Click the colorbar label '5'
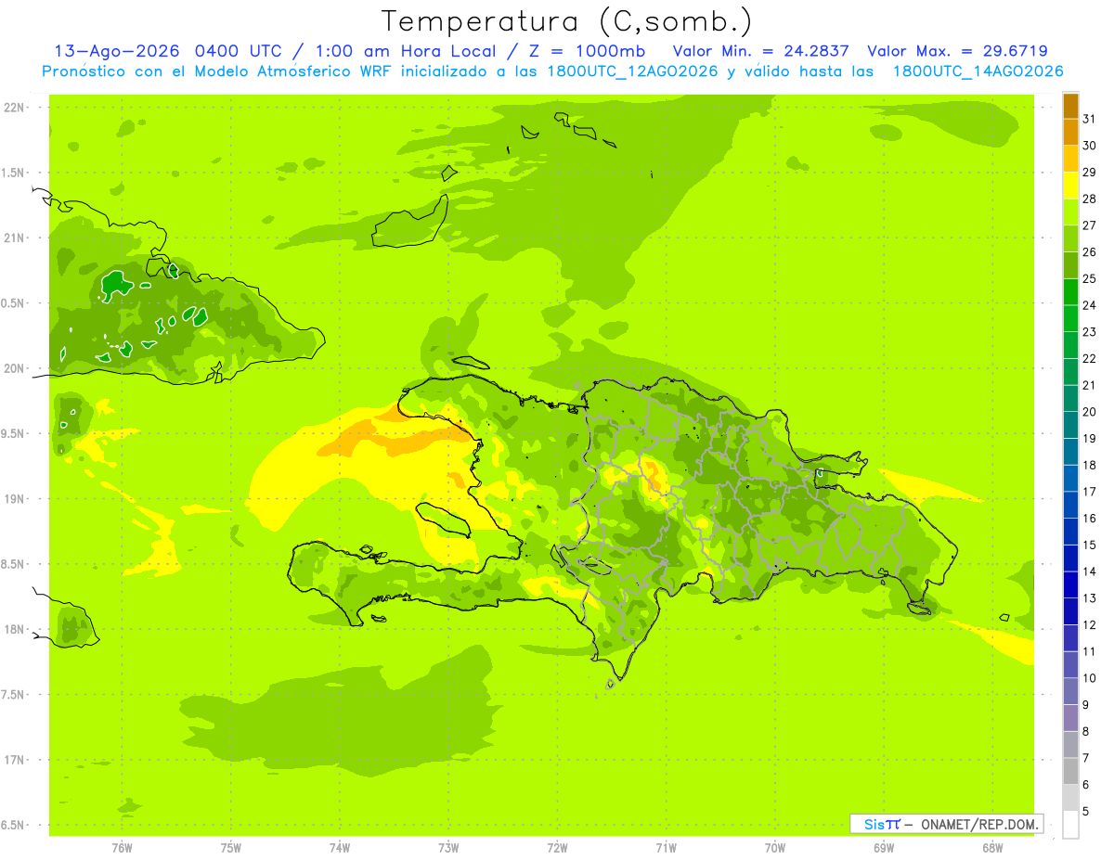The width and height of the screenshot is (1114, 860). pos(1086,812)
